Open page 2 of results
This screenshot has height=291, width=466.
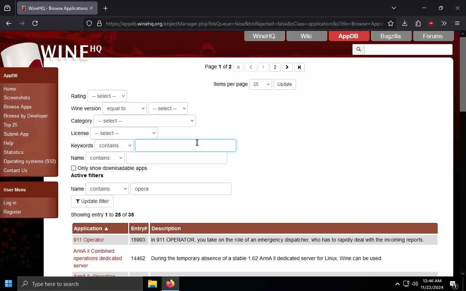(x=275, y=67)
